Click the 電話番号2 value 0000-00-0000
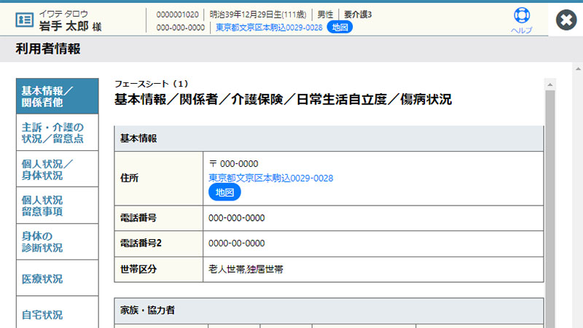The image size is (583, 328). (x=236, y=243)
